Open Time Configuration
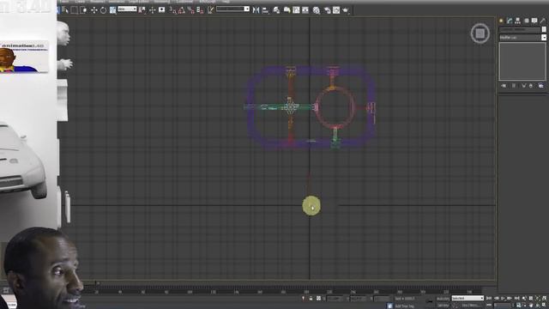Image resolution: width=549 pixels, height=309 pixels. pos(518,306)
